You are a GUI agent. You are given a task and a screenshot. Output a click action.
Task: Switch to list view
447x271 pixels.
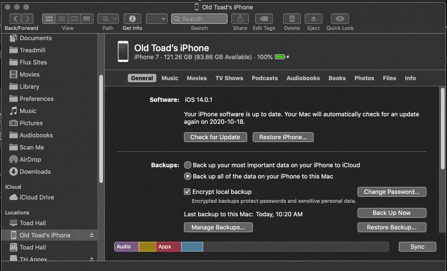point(62,19)
